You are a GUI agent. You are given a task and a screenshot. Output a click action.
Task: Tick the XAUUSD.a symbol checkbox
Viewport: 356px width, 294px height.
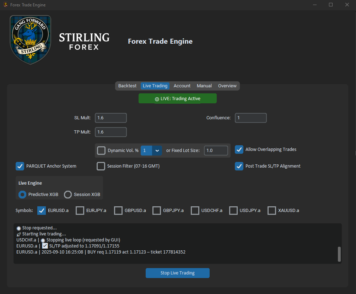(272, 211)
